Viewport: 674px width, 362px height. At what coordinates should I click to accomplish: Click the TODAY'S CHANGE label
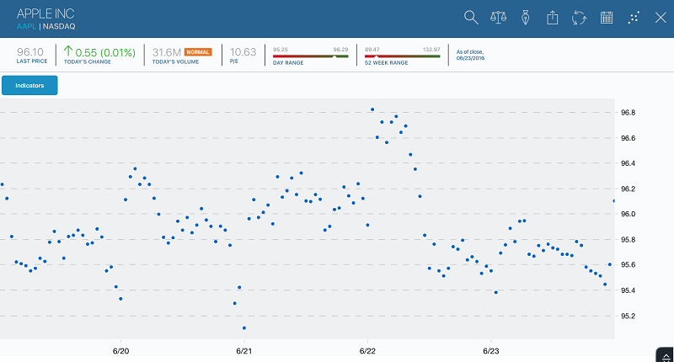(x=88, y=61)
